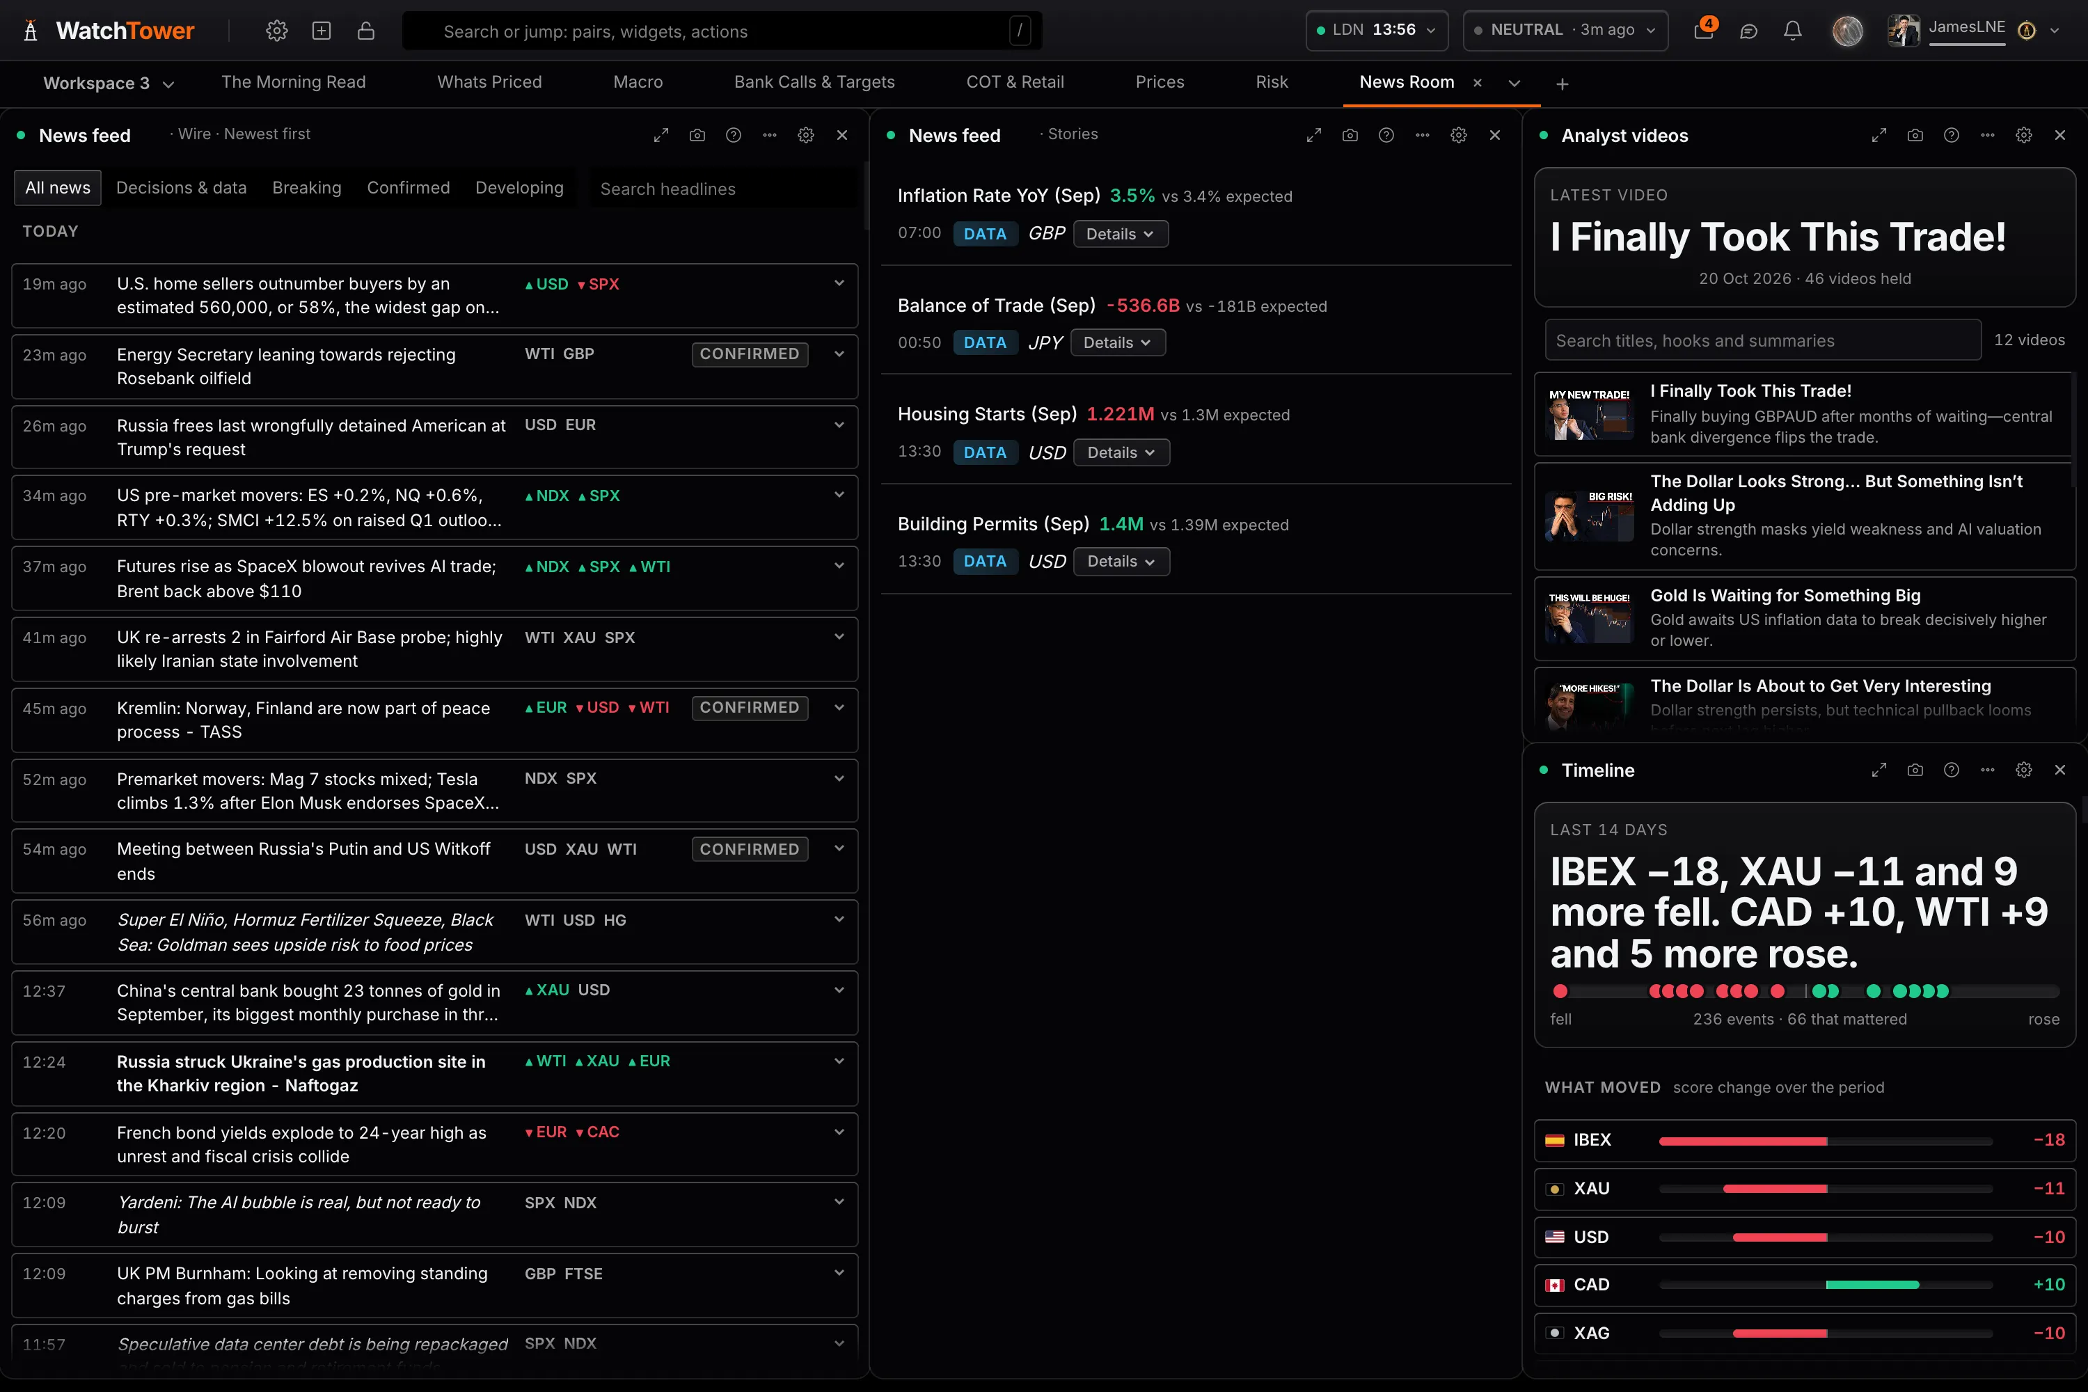2088x1392 pixels.
Task: Filter feed by Developing
Action: 519,188
